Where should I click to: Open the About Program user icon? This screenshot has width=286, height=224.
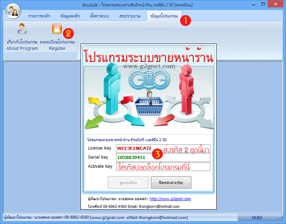(x=22, y=28)
